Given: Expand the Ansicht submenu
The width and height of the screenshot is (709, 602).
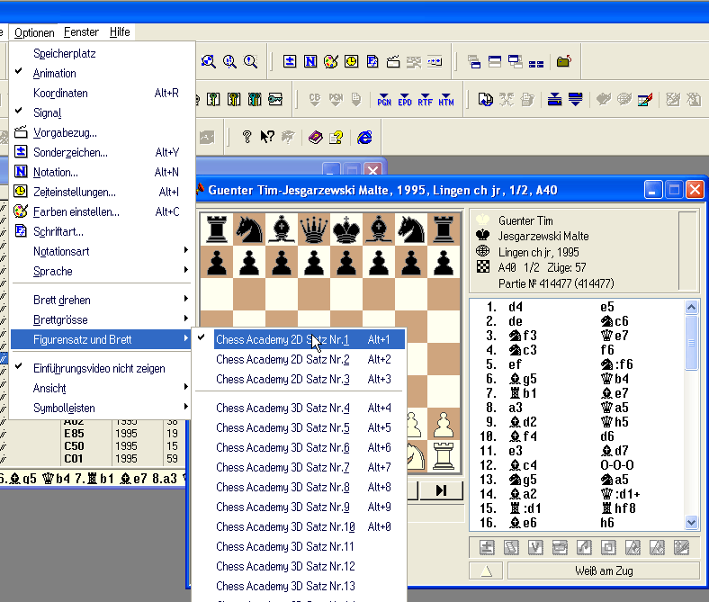Looking at the screenshot, I should pos(103,388).
